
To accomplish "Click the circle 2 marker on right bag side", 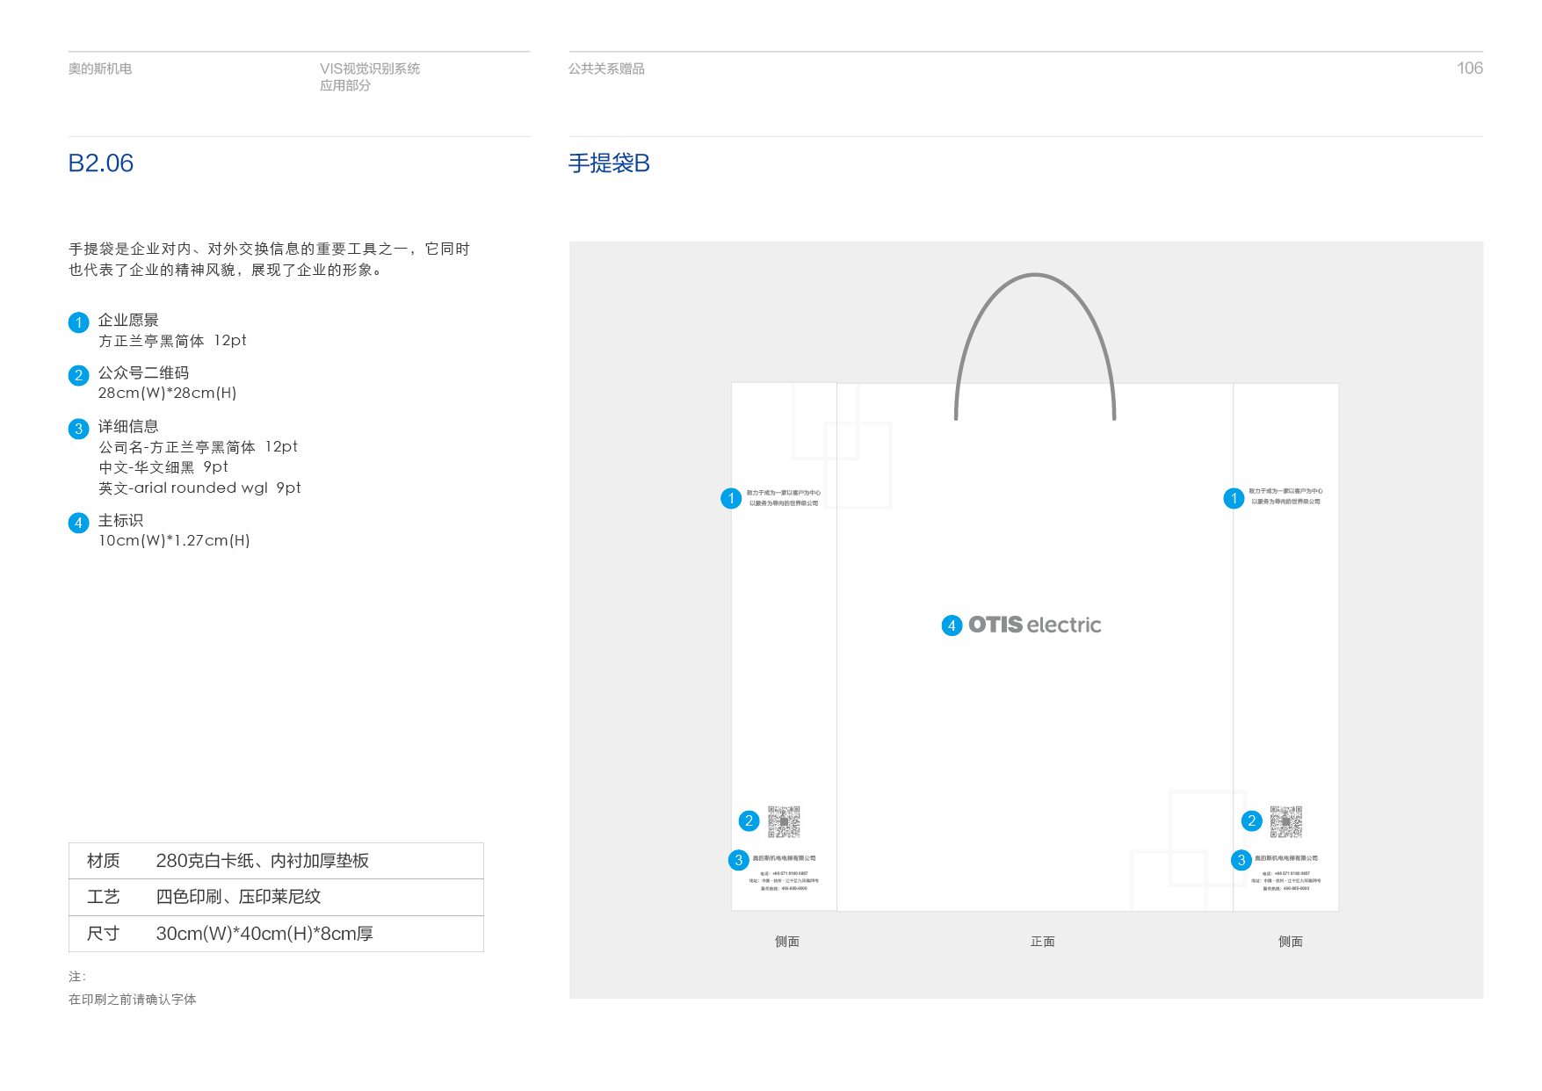I will [x=1251, y=821].
